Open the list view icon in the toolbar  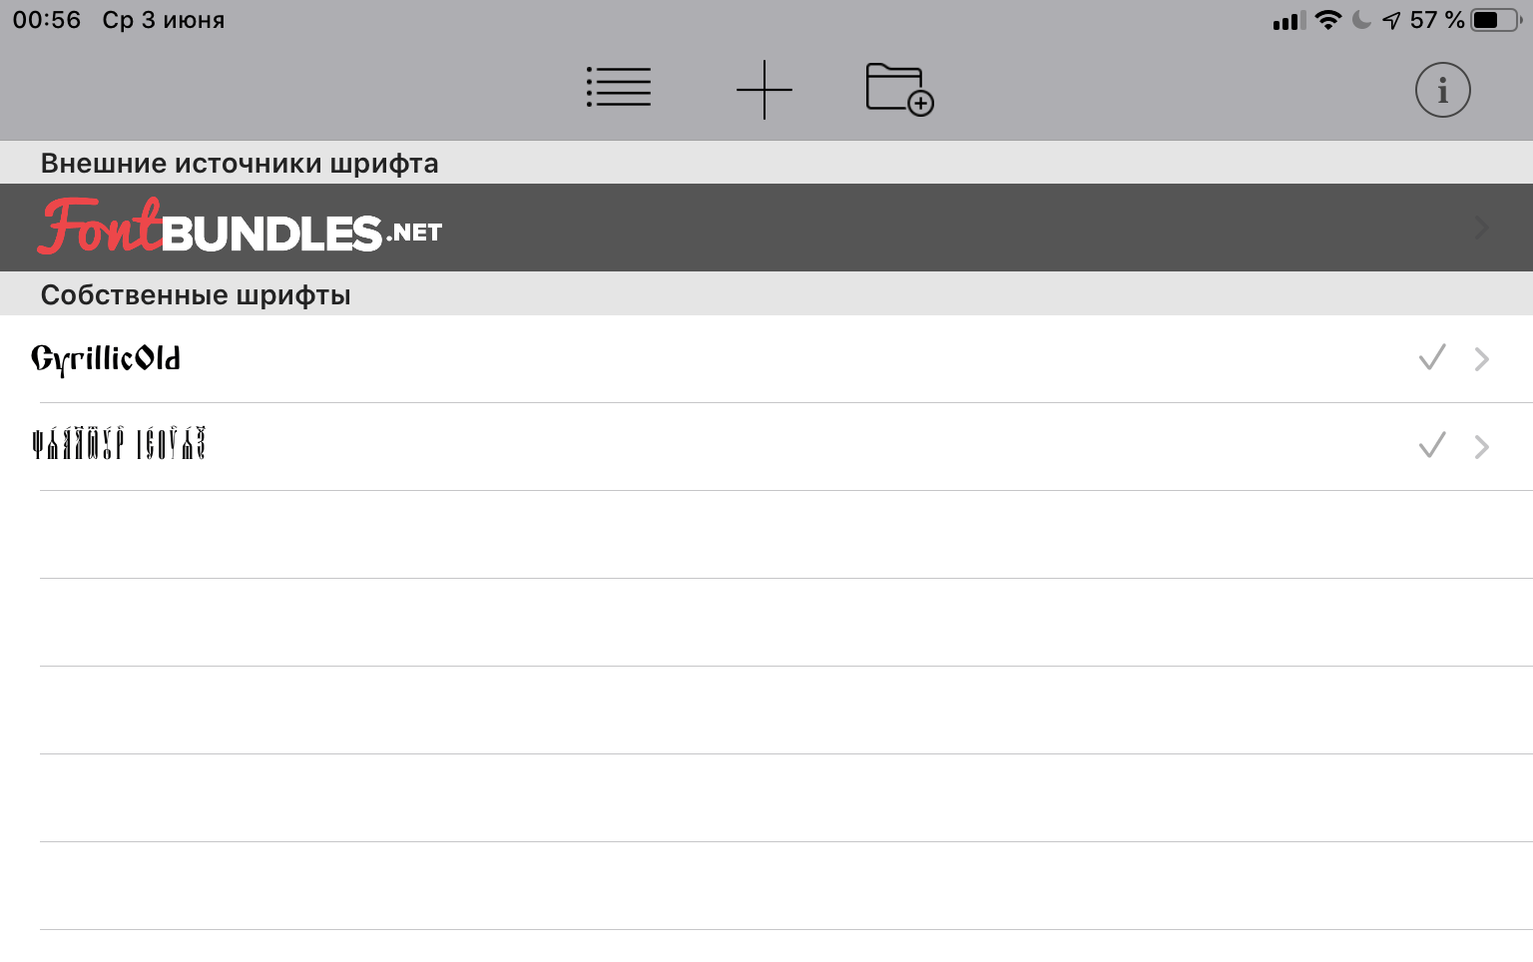619,88
